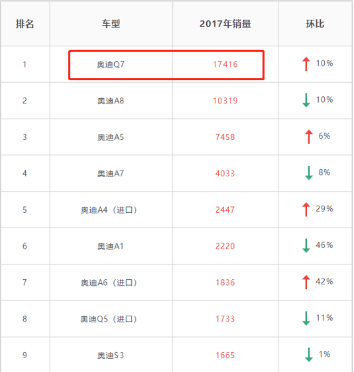Click the 环比 column header
Screen dimensions: 354x372
[x=315, y=24]
